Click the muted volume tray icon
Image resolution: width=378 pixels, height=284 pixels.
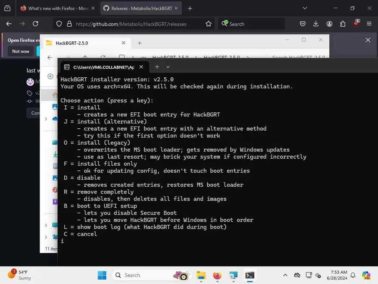click(318, 275)
